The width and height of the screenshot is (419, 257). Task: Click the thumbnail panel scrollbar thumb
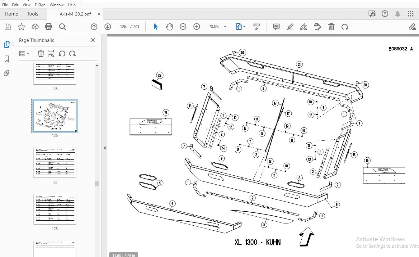pyautogui.click(x=97, y=183)
